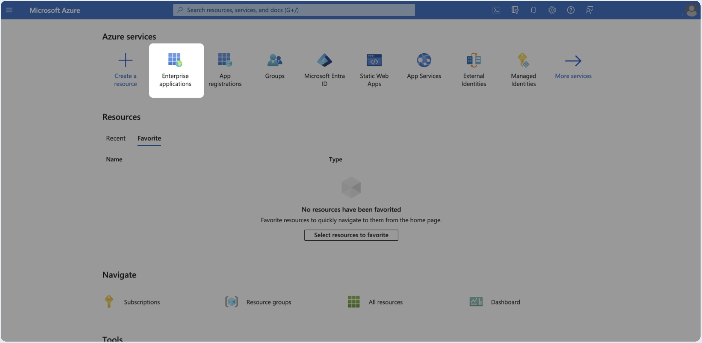Screen dimensions: 702x343
Task: Select the Favorite tab
Action: click(149, 138)
